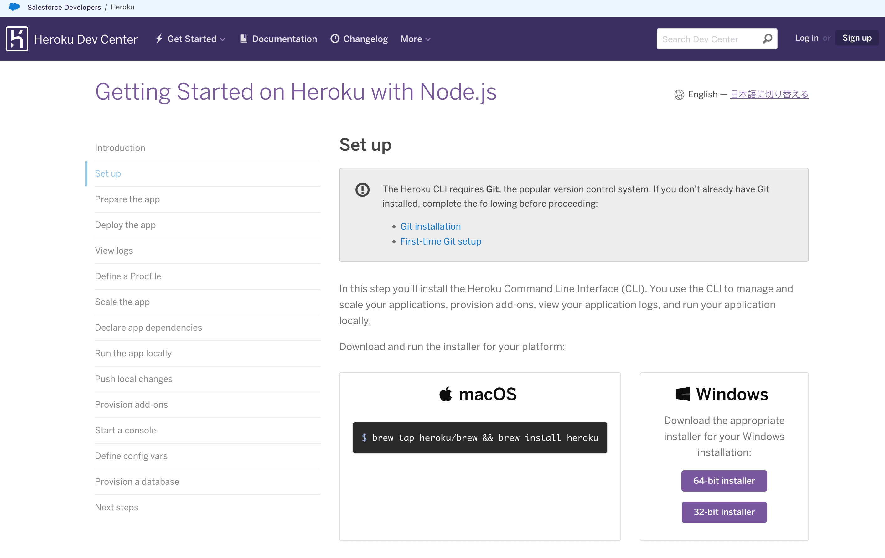Image resolution: width=885 pixels, height=558 pixels.
Task: Open the Git installation link
Action: 430,226
